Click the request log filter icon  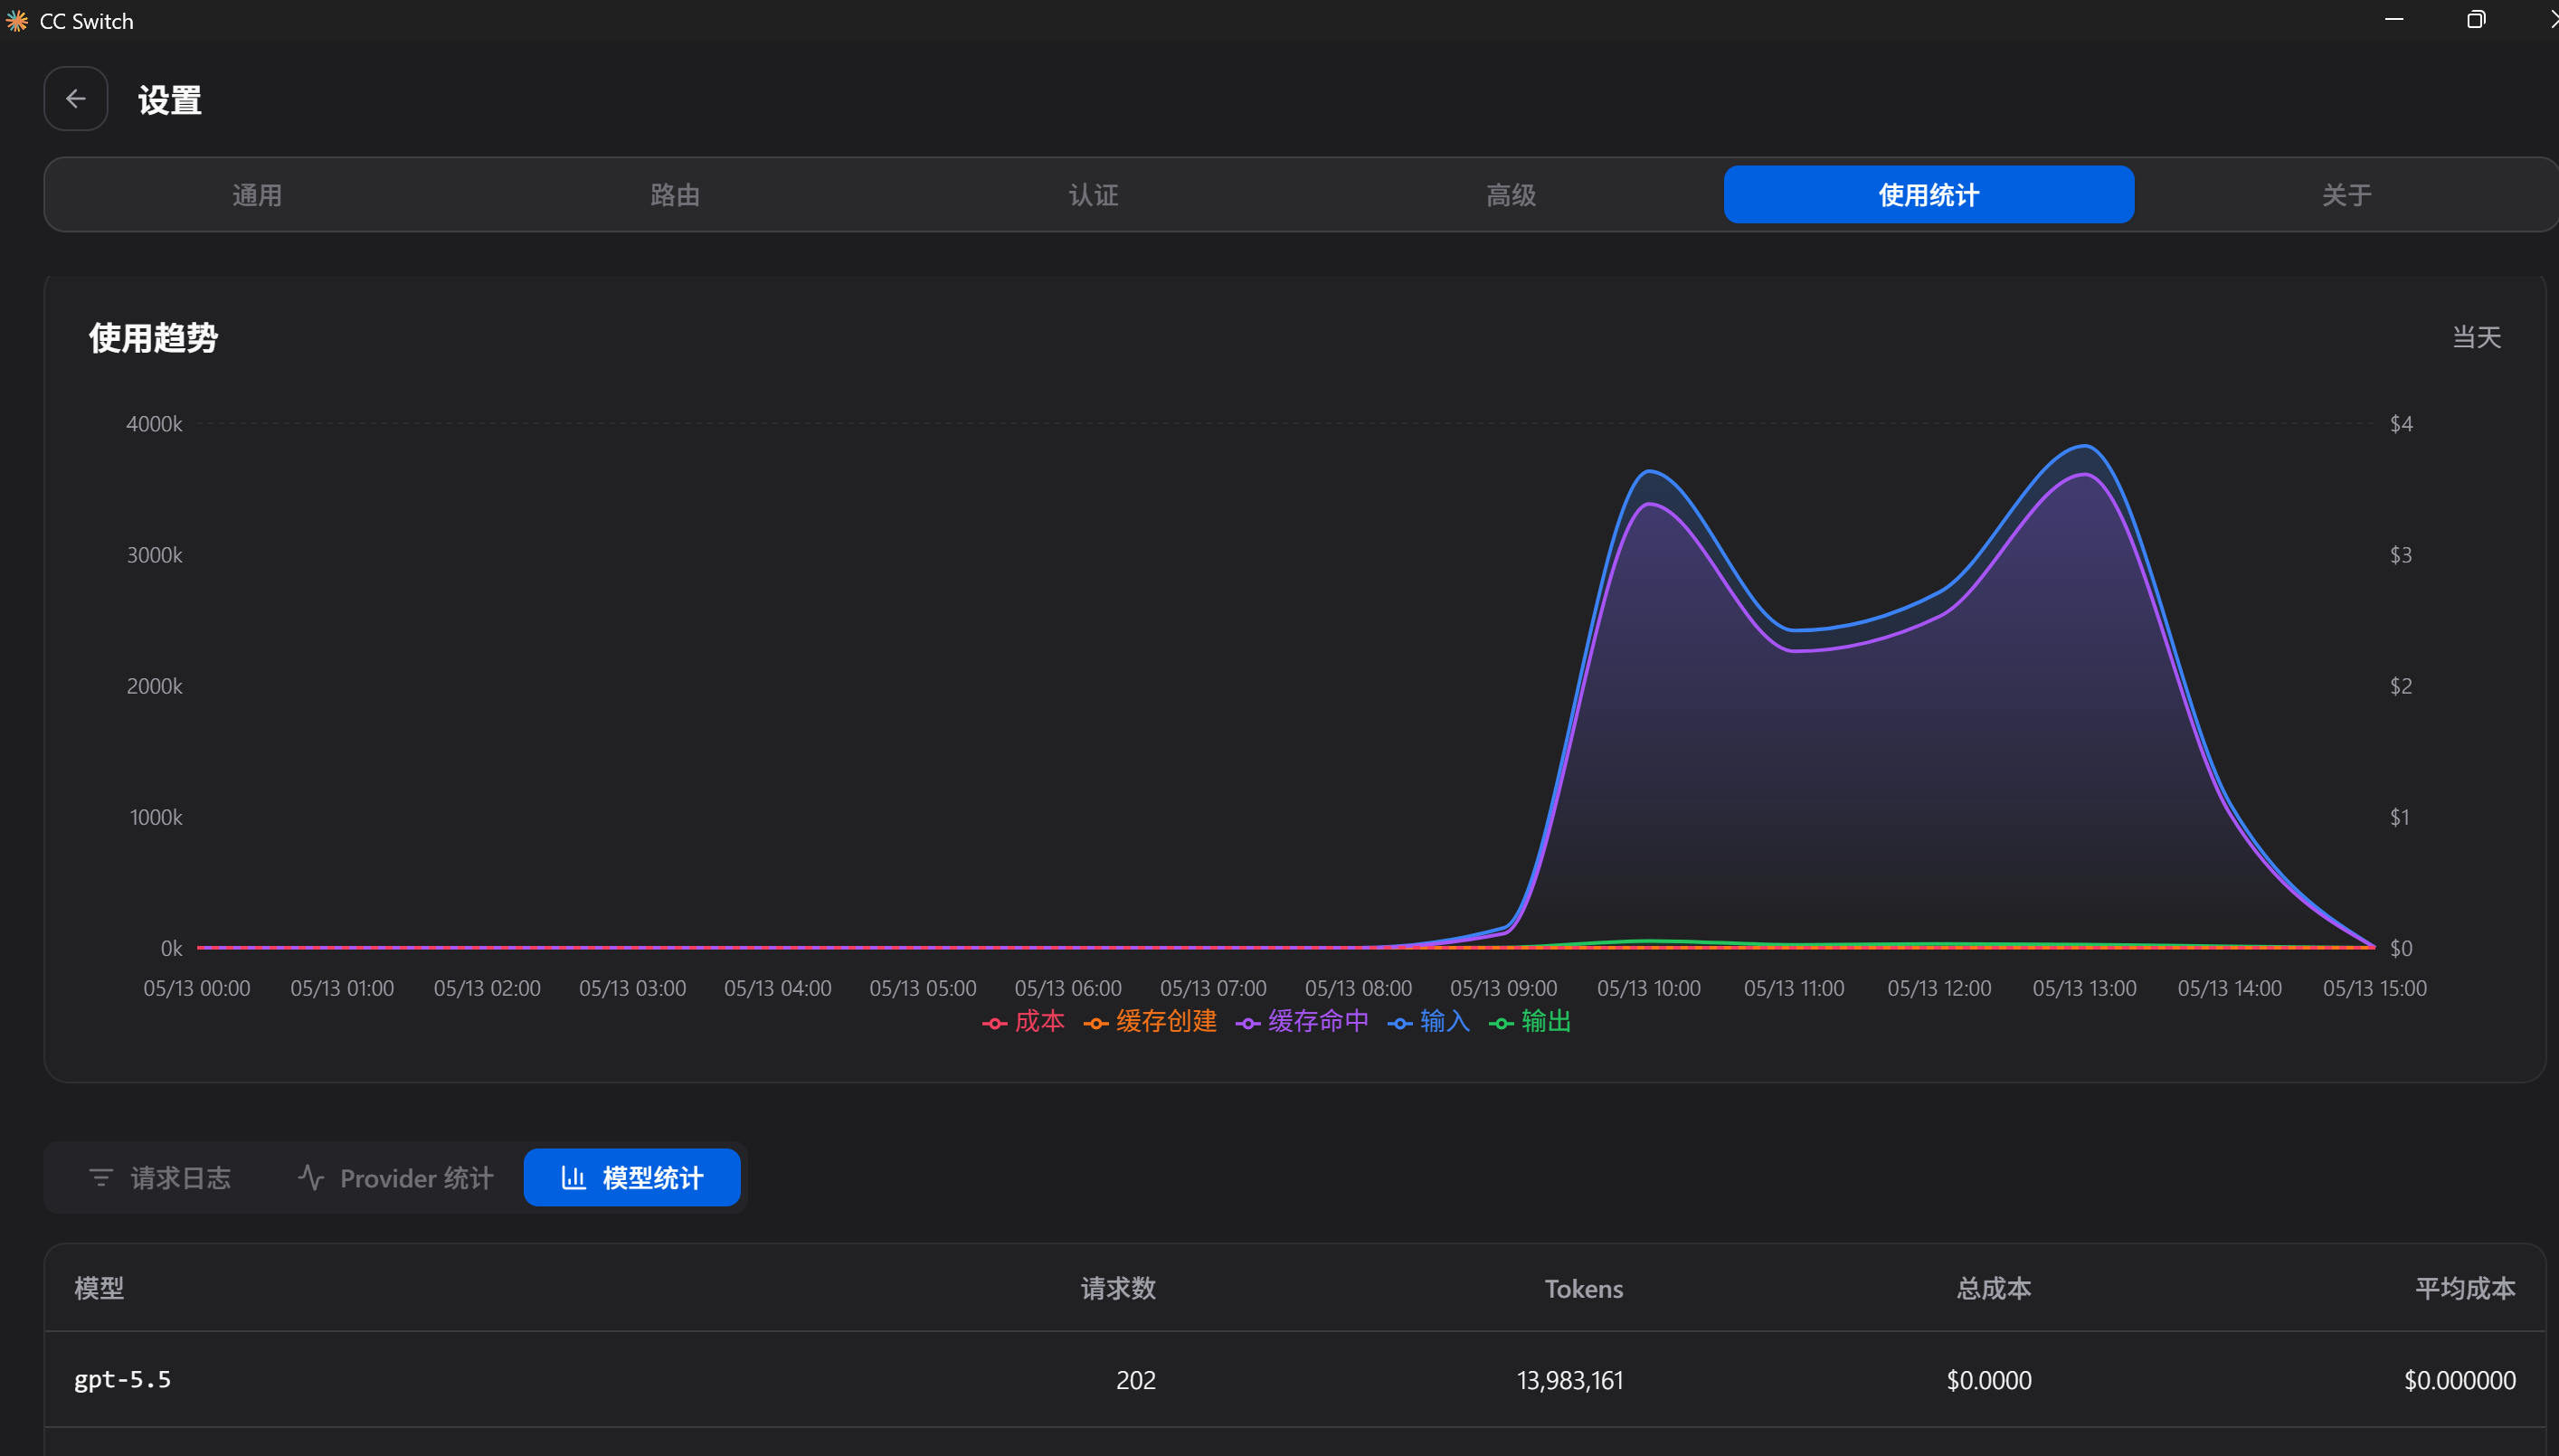pyautogui.click(x=101, y=1178)
